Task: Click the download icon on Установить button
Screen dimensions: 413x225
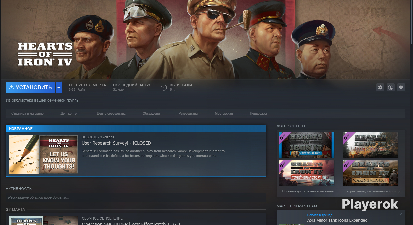Action: pos(11,87)
